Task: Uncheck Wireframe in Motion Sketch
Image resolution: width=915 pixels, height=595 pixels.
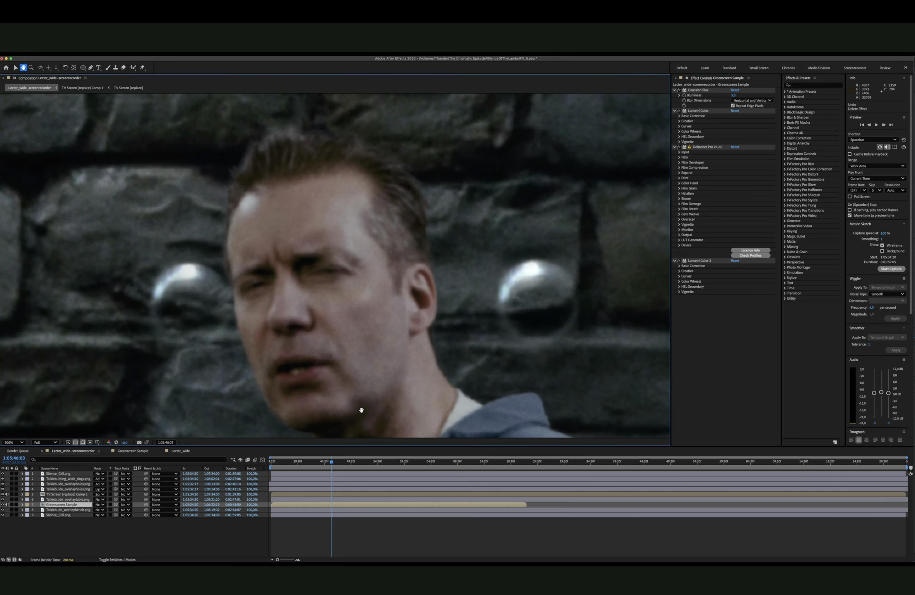Action: click(882, 245)
